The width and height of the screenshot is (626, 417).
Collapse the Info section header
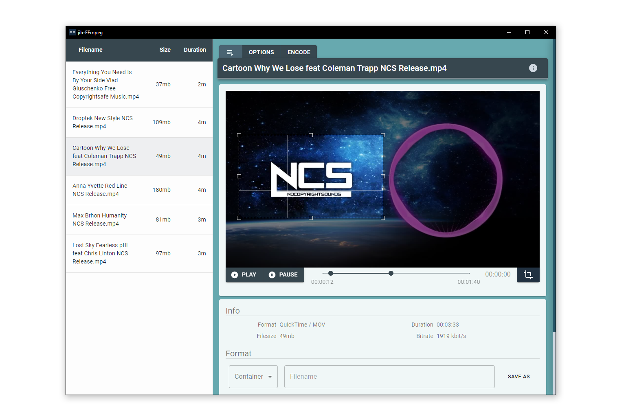pos(233,310)
